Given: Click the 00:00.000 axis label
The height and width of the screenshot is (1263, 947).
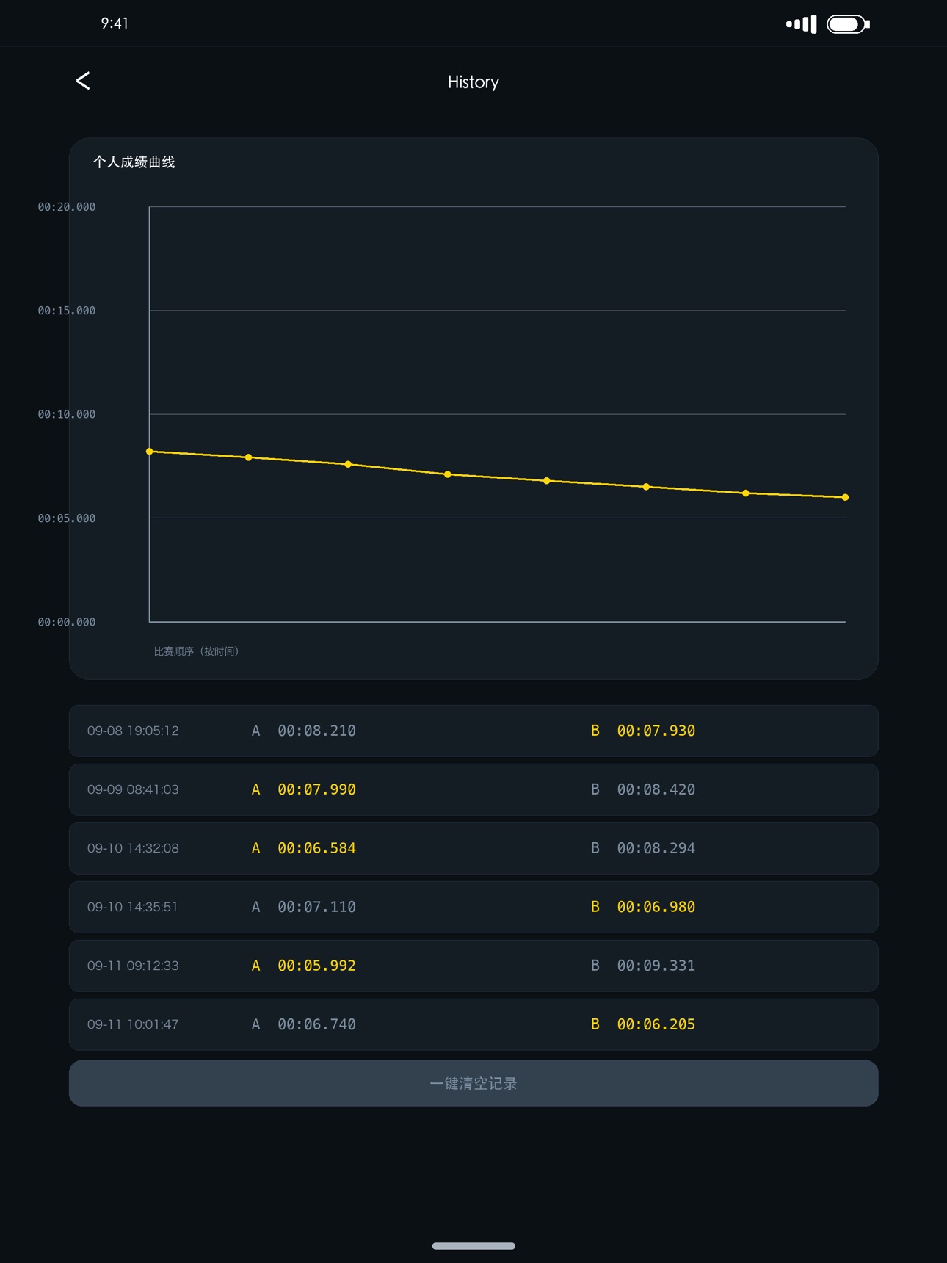Looking at the screenshot, I should [x=67, y=622].
